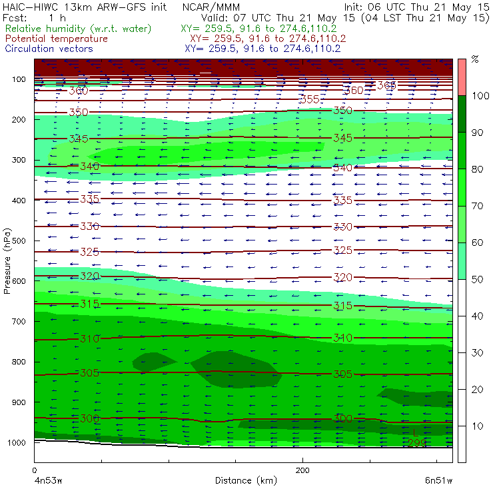Click the '%' unit label above colorbar
This screenshot has height=493, width=493.
pos(475,59)
